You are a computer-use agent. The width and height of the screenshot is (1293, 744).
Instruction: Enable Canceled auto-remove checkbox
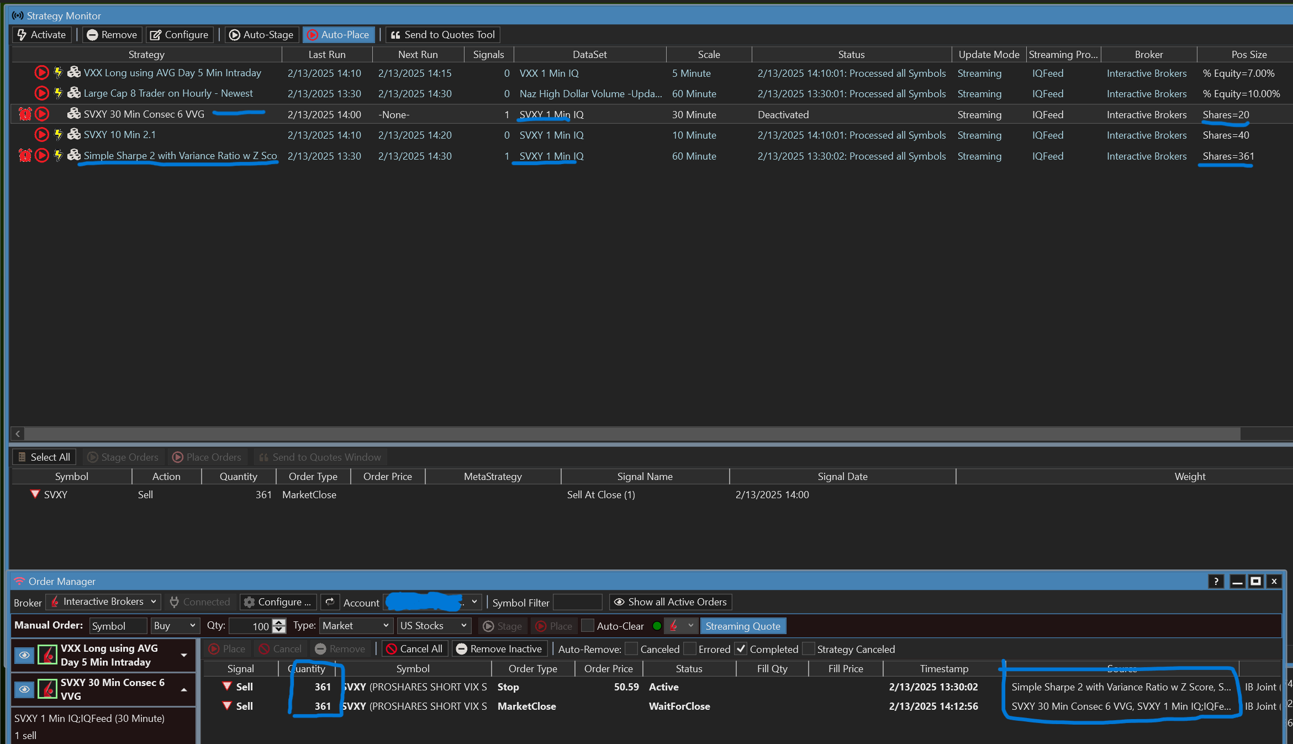coord(631,649)
